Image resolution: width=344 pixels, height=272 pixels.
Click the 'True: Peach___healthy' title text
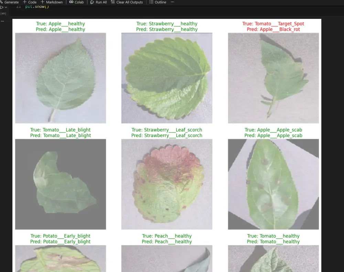coord(167,236)
